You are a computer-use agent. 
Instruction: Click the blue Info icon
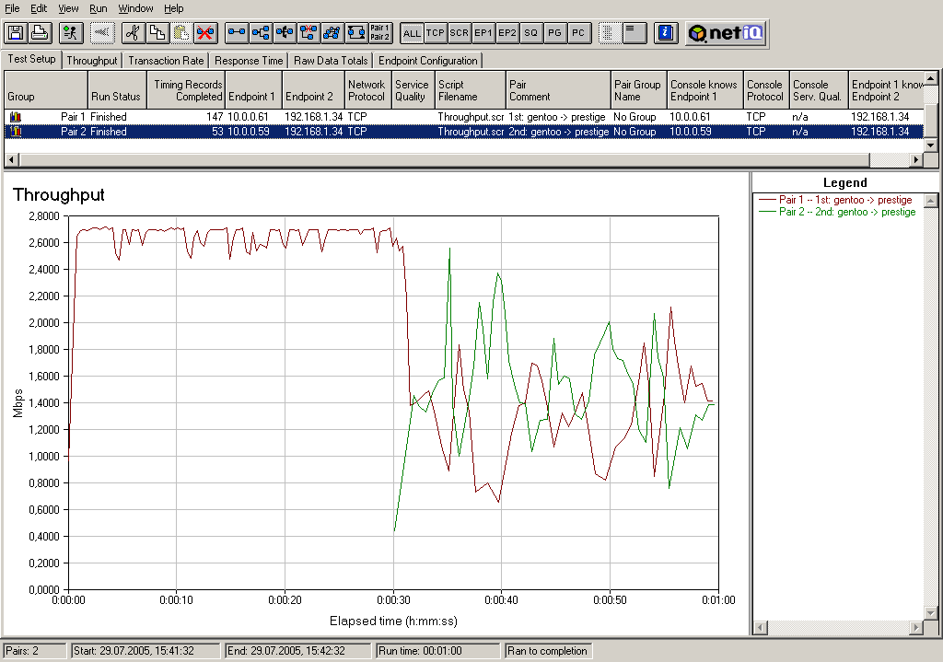point(666,33)
